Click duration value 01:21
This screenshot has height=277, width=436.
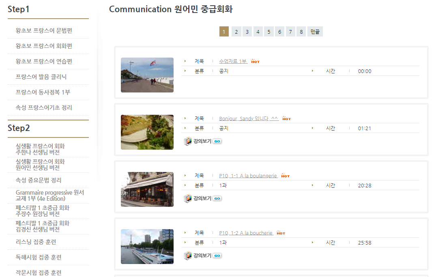tap(364, 129)
